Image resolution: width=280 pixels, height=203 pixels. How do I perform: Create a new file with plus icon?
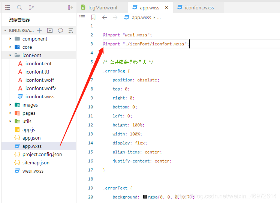coord(39,30)
